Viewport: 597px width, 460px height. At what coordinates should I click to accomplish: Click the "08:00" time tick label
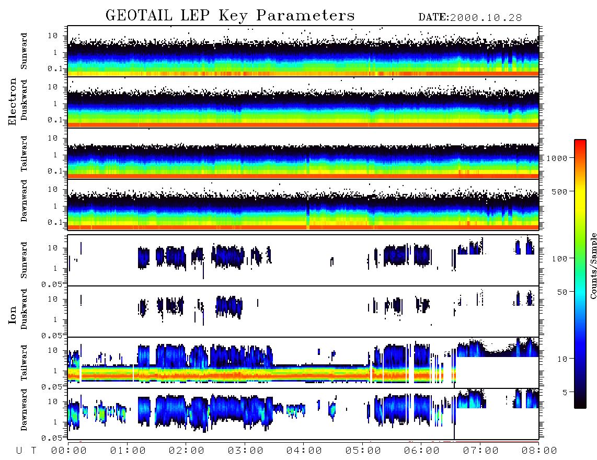539,451
